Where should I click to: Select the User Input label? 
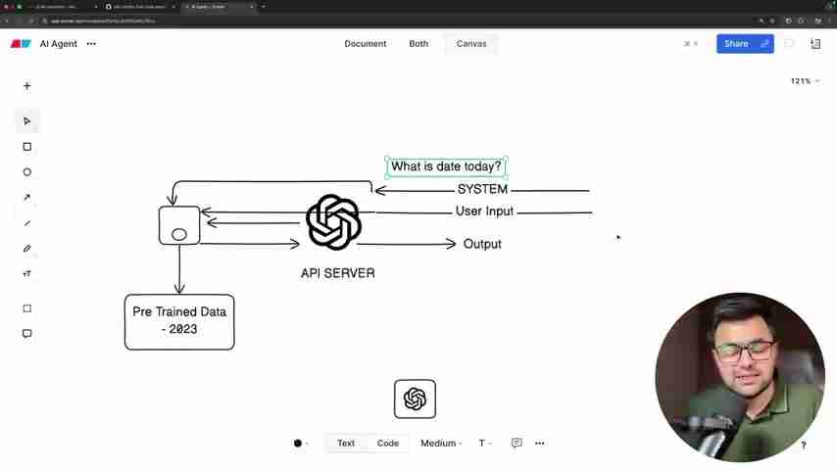[x=484, y=211]
